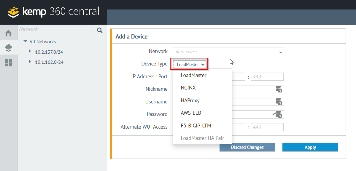Click into the Username input field
Image resolution: width=356 pixels, height=171 pixels.
228,102
